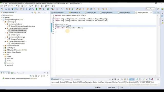Click the Clear Console icon
The width and height of the screenshot is (164, 92).
pos(122,79)
